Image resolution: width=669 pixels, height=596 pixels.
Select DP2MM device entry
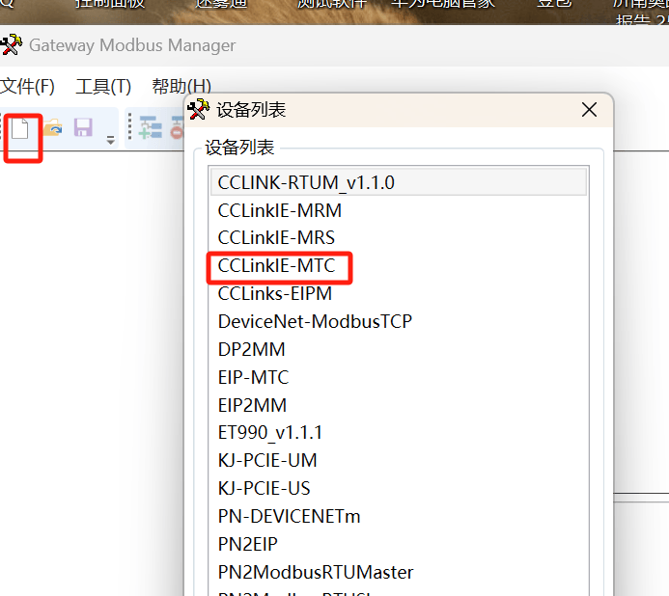coord(399,349)
